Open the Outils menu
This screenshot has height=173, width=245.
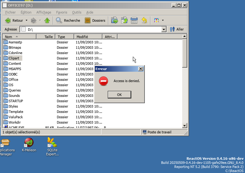point(77,12)
